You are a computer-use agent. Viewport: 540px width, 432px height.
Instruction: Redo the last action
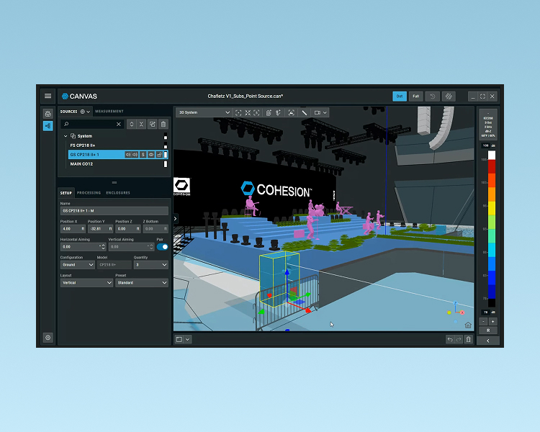click(459, 339)
